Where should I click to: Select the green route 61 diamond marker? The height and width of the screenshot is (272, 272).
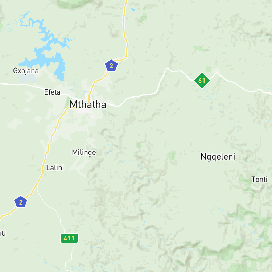click(x=202, y=80)
